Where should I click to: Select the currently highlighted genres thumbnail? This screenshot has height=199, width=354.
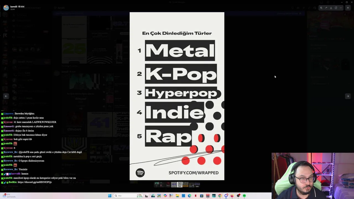(x=180, y=185)
